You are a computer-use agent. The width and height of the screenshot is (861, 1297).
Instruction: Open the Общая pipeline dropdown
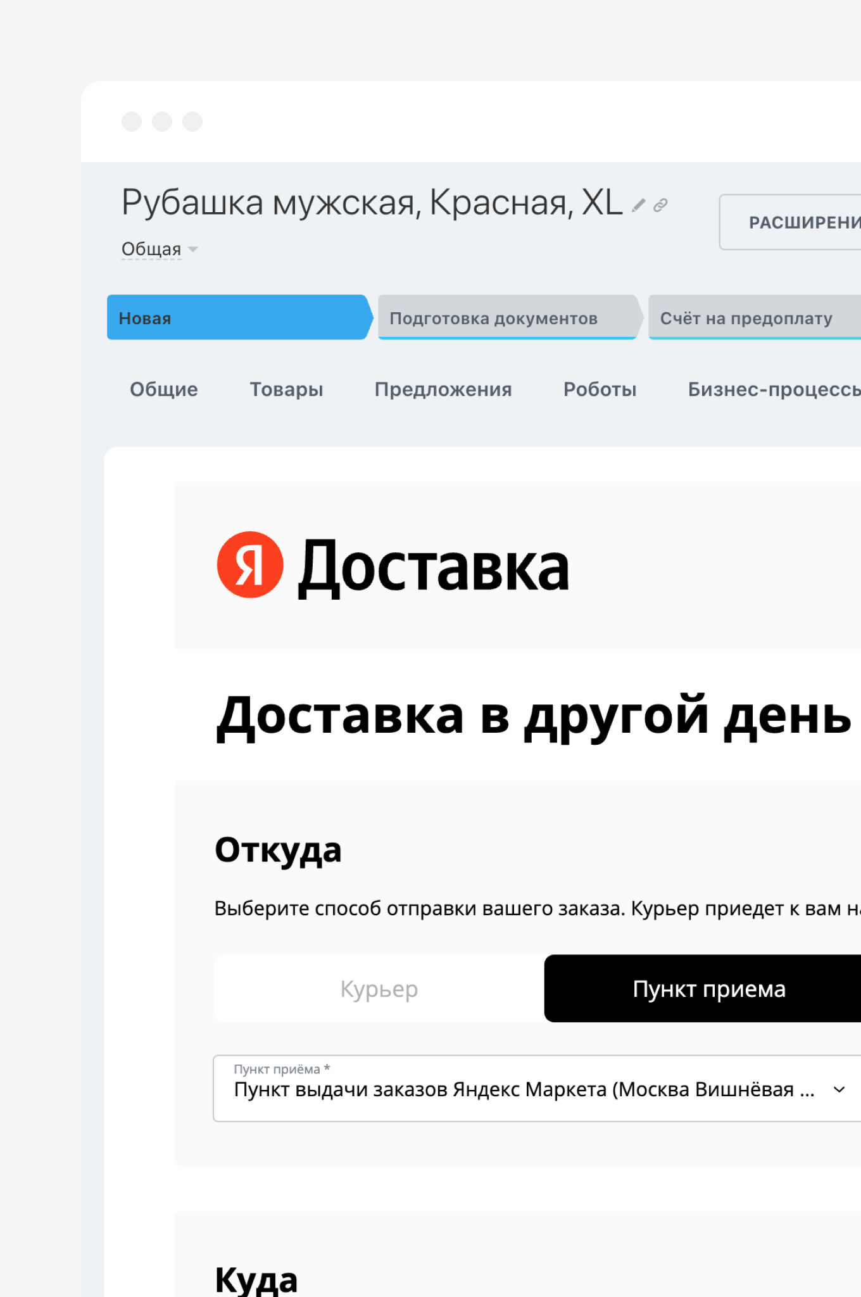click(x=160, y=250)
